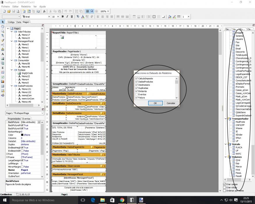Click the Color property black swatch

pyautogui.click(x=22, y=135)
